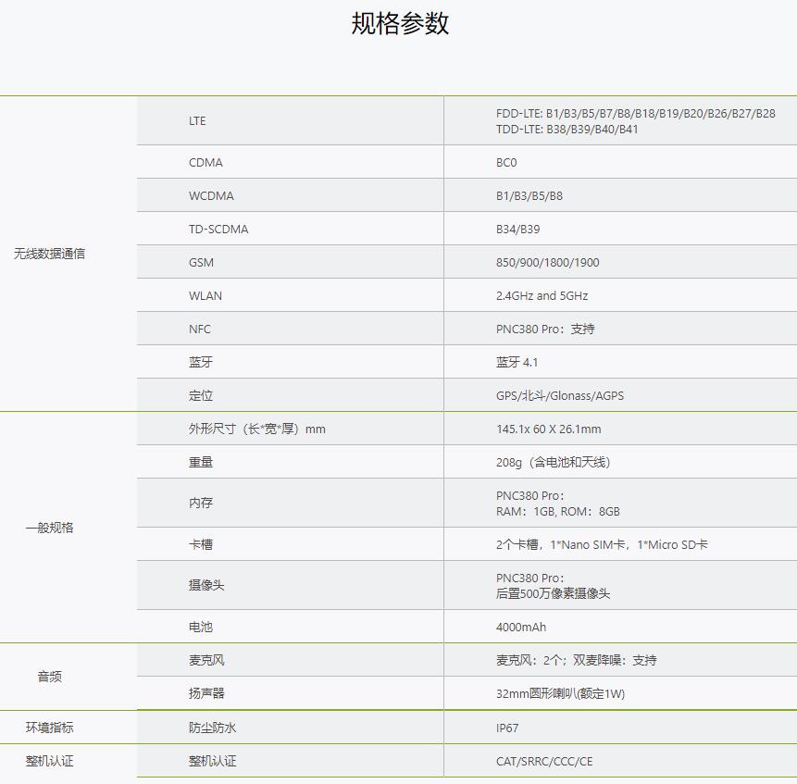Click the B1/B3/B5/B8 value

(529, 195)
